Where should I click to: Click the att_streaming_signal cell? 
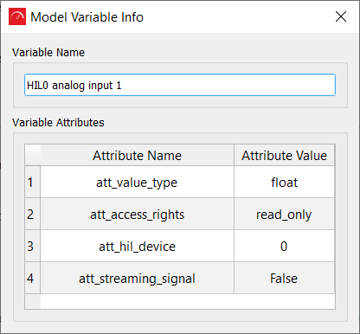(x=138, y=278)
